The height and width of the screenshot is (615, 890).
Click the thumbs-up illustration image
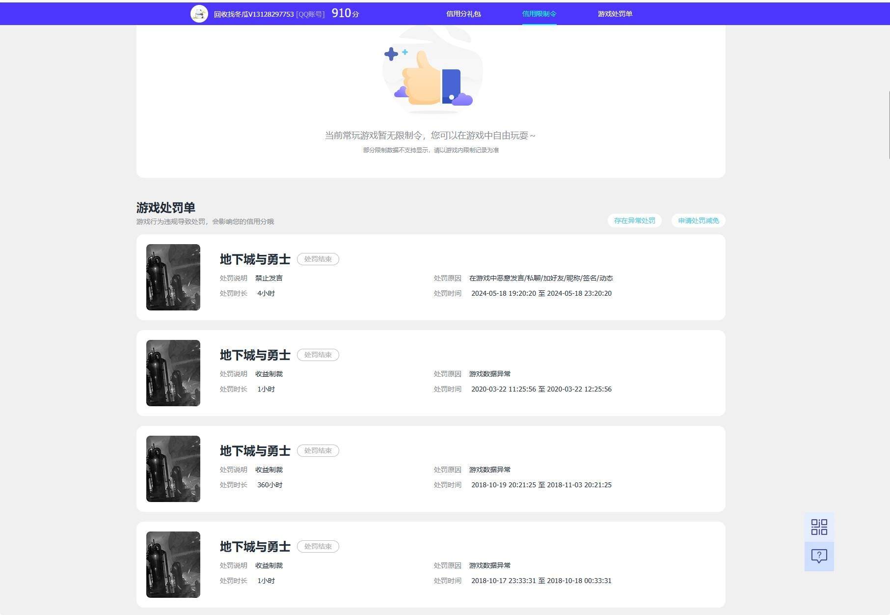(x=432, y=71)
